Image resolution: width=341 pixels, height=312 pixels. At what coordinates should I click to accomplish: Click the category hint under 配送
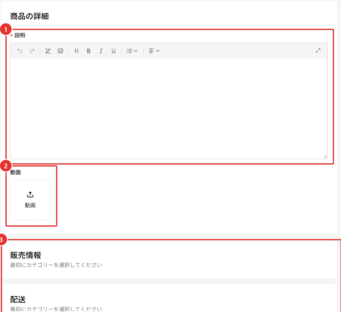click(56, 309)
